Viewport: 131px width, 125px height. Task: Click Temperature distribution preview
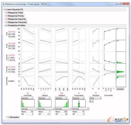coord(79,103)
